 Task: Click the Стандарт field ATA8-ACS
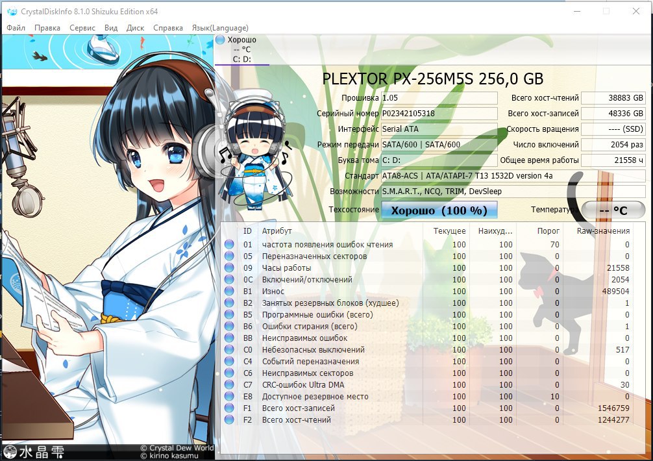tap(513, 176)
